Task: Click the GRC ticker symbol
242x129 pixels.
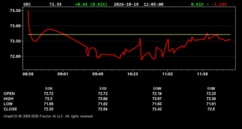Action: click(27, 4)
